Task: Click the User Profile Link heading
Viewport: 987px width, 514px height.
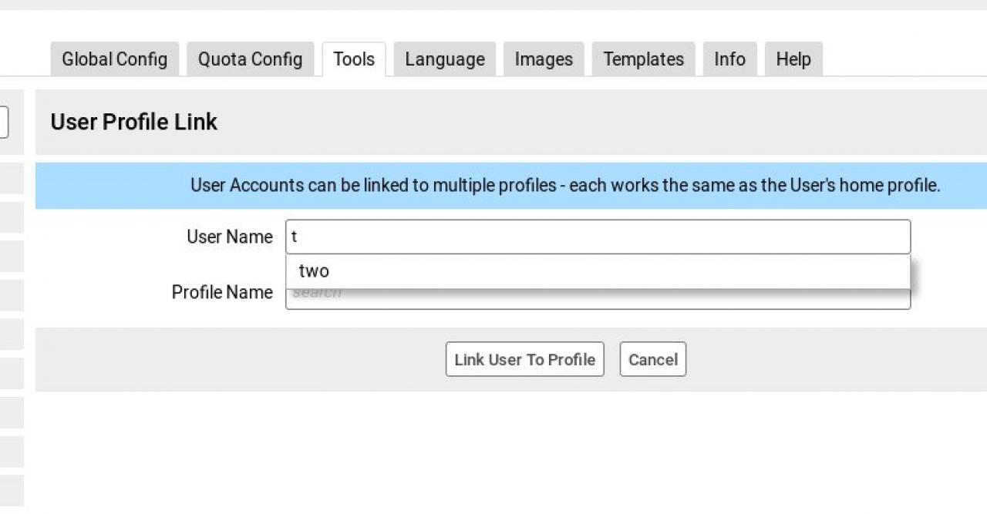Action: [x=134, y=122]
